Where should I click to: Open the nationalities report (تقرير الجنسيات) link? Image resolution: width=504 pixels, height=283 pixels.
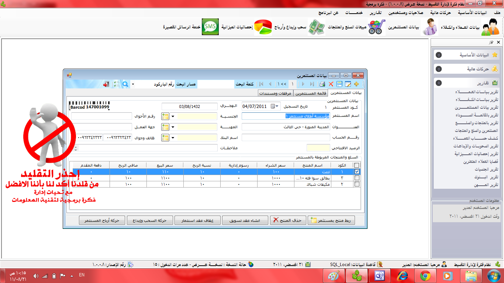coord(486,169)
